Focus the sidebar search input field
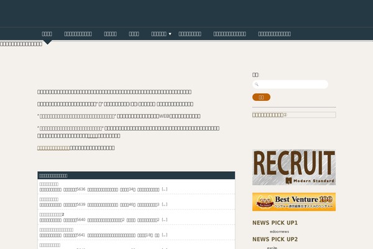Image resolution: width=373 pixels, height=249 pixels. 290,85
